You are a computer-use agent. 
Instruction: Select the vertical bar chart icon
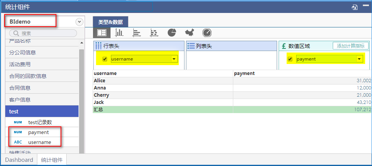119,33
